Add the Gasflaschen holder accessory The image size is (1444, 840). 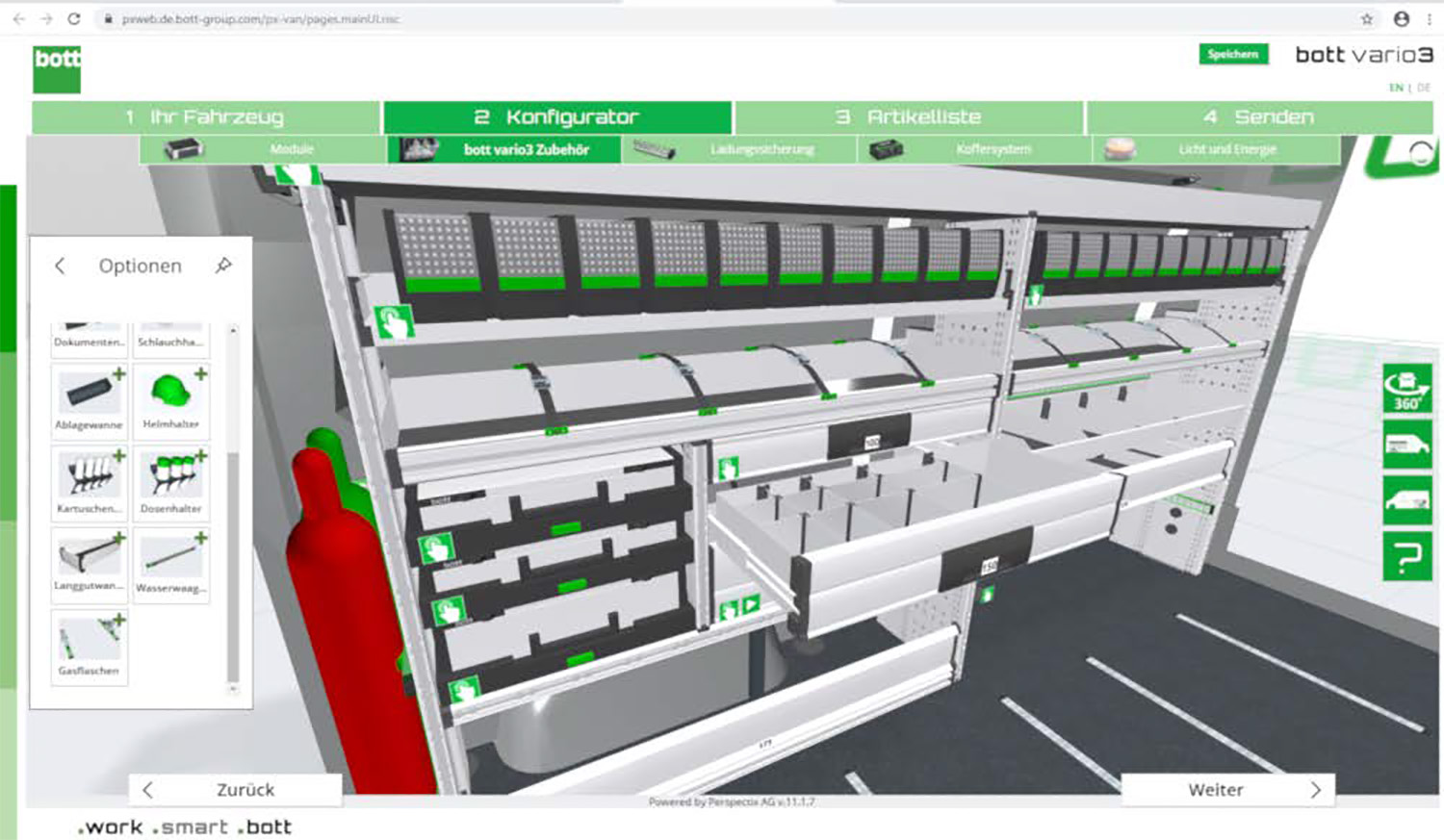[x=89, y=647]
